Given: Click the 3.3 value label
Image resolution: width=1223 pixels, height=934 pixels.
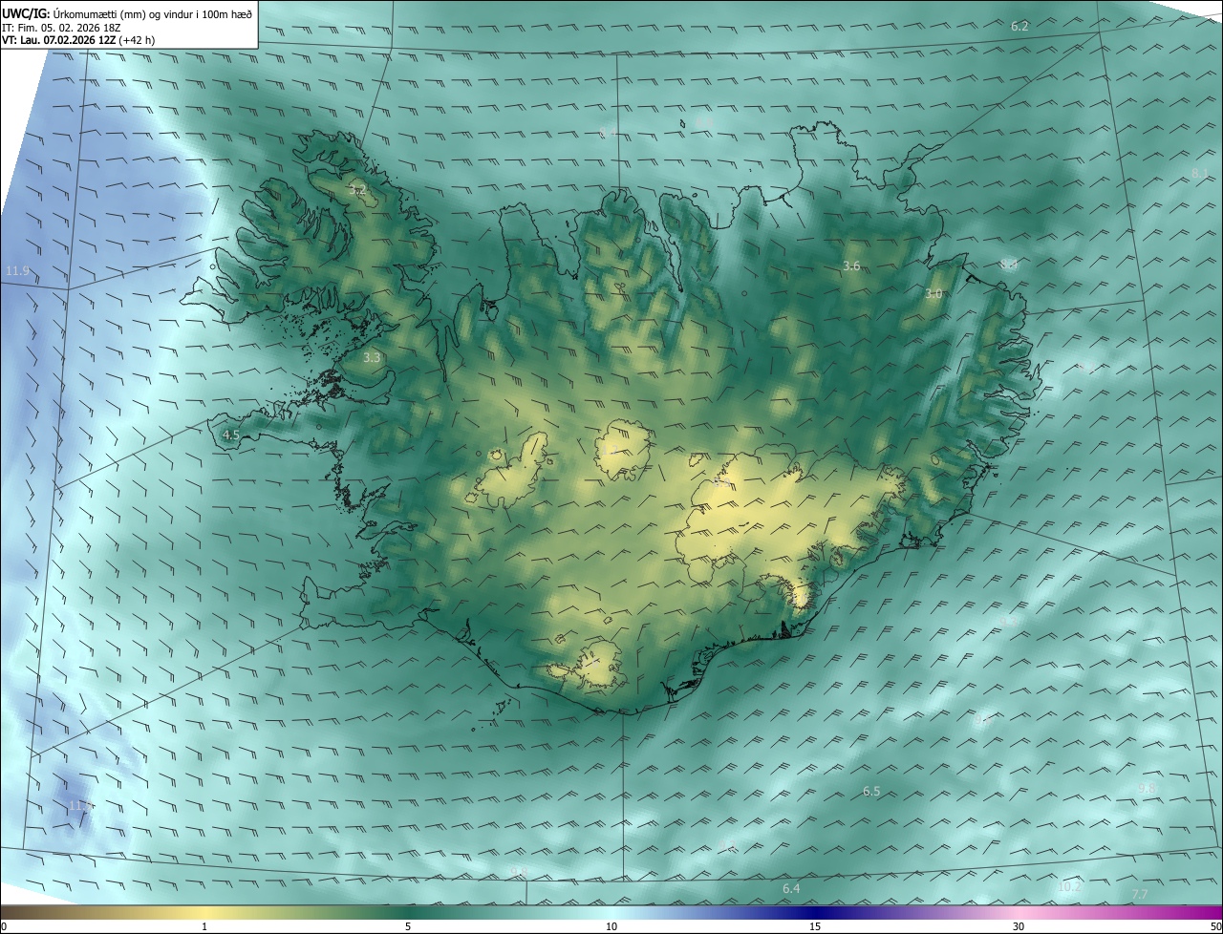Looking at the screenshot, I should [373, 358].
